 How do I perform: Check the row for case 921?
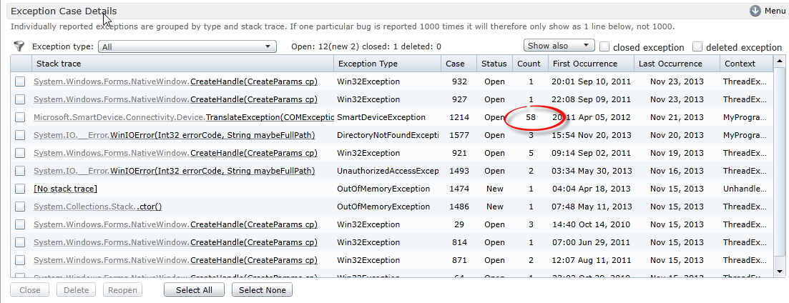(20, 153)
